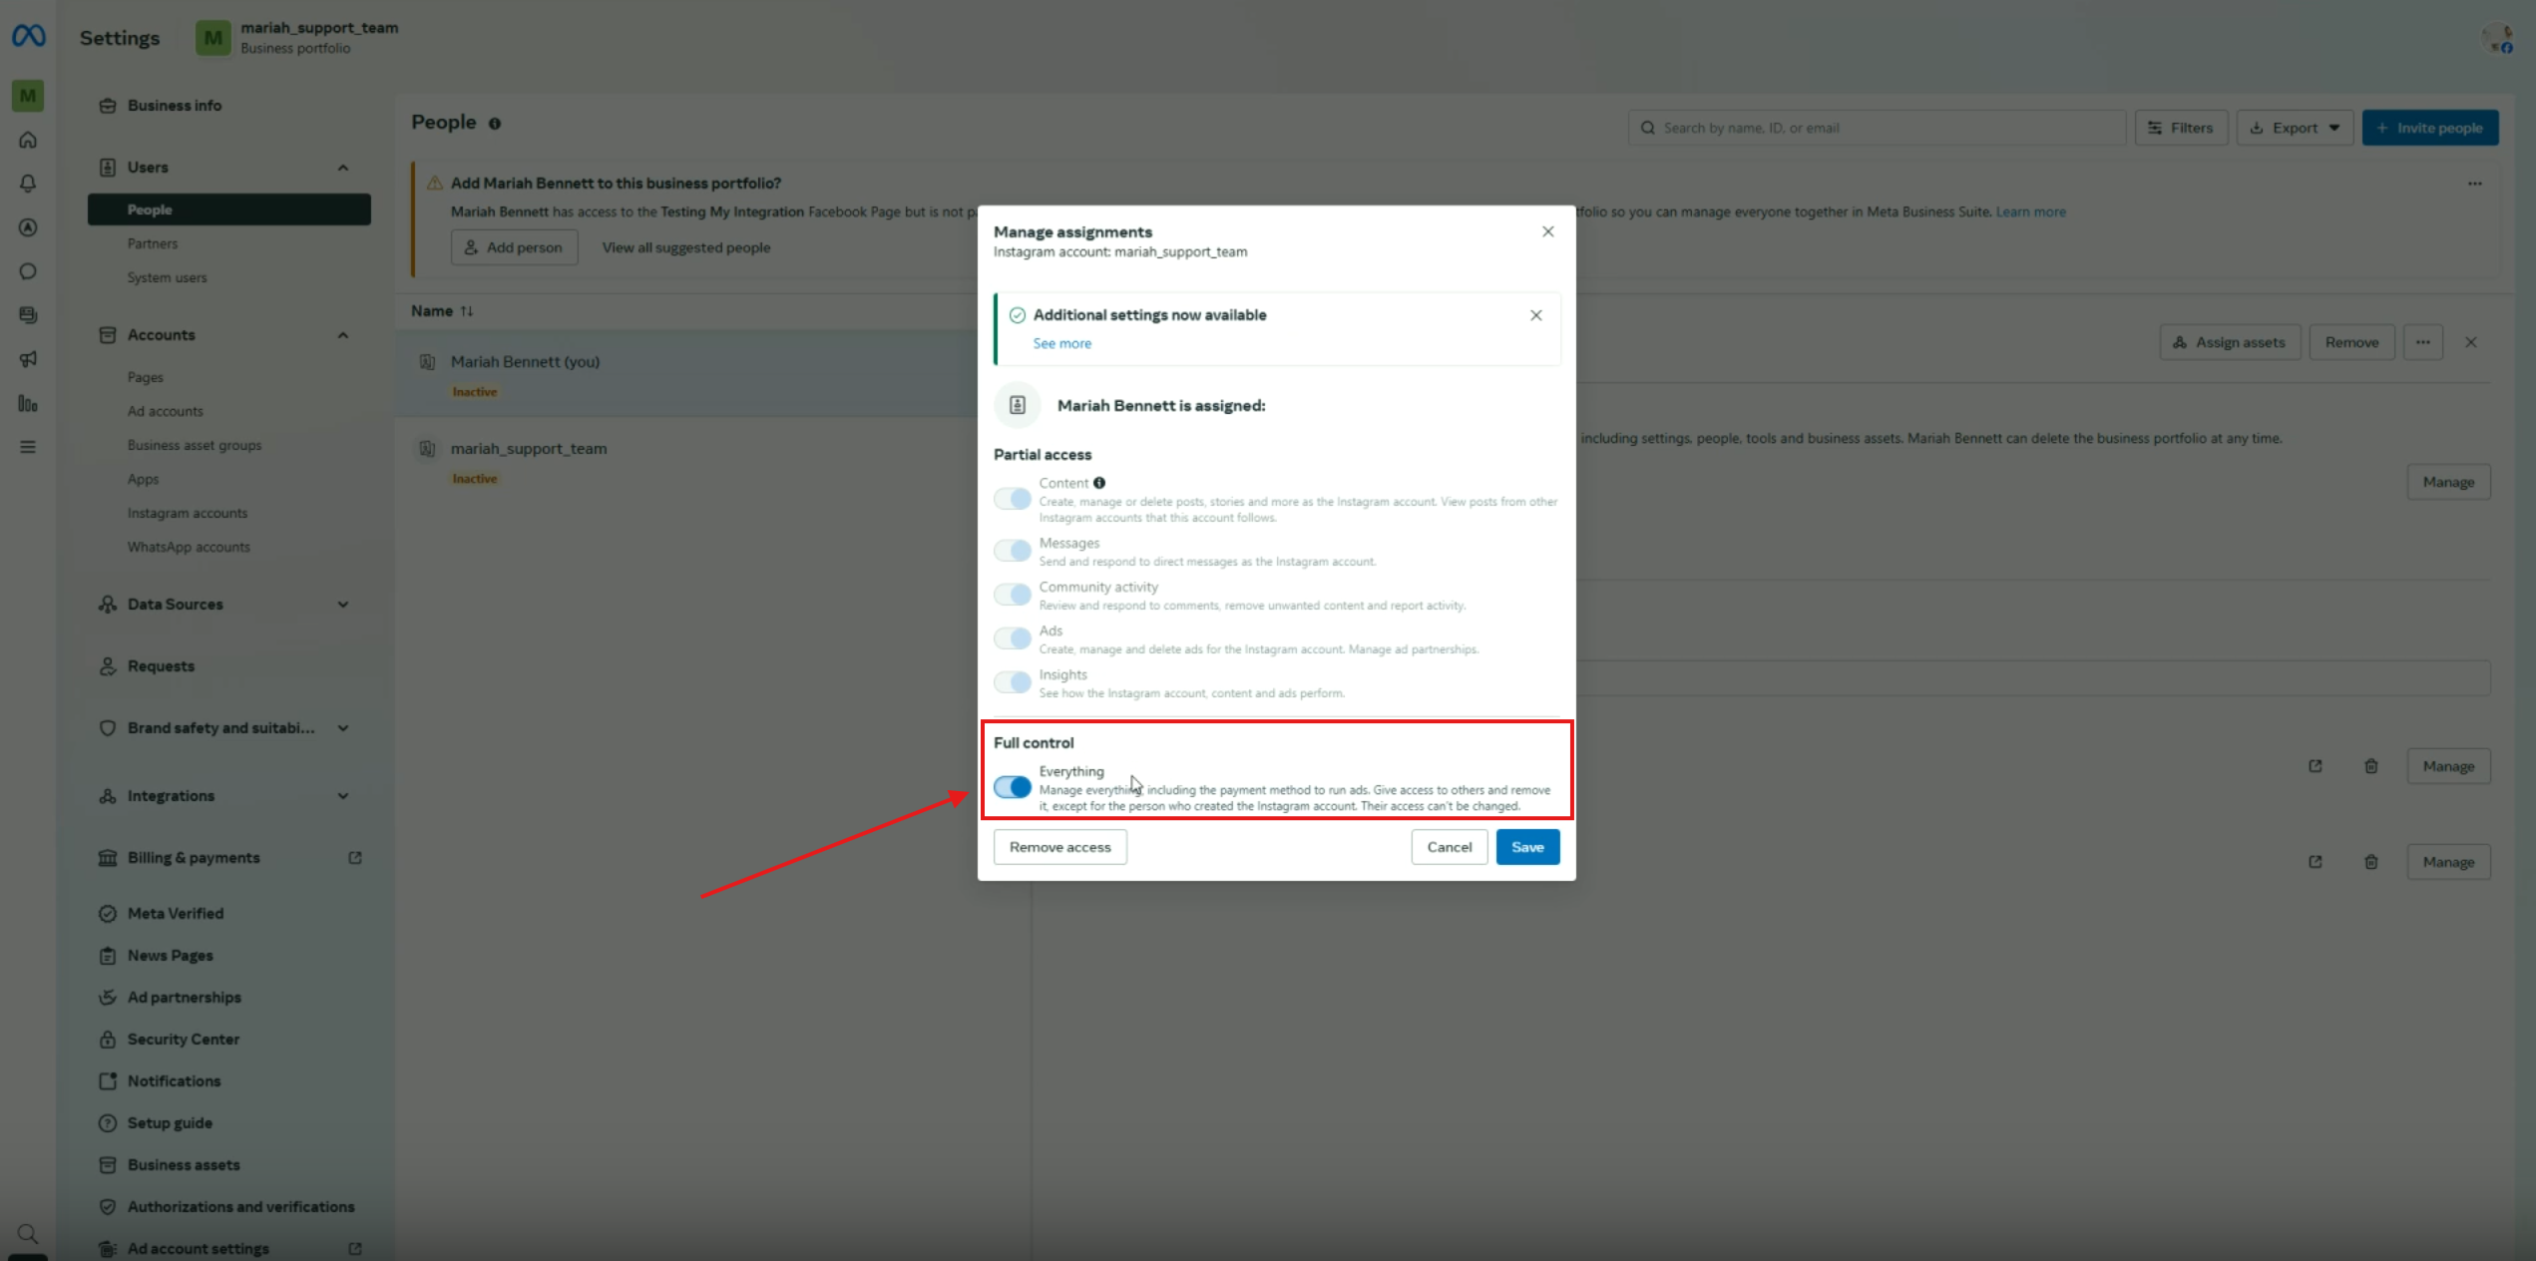
Task: Open Instagram accounts under Accounts
Action: coord(188,513)
